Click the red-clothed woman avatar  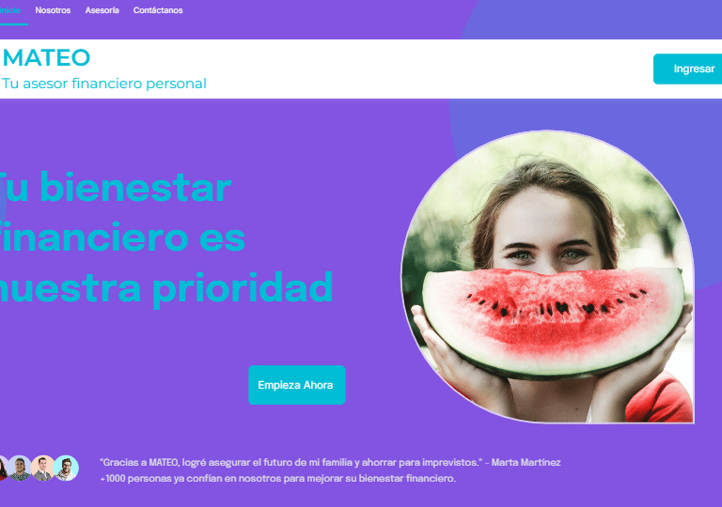point(3,468)
